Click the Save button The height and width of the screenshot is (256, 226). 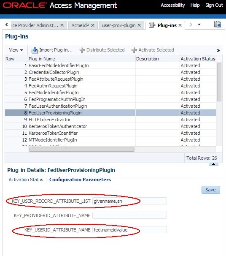(x=211, y=190)
